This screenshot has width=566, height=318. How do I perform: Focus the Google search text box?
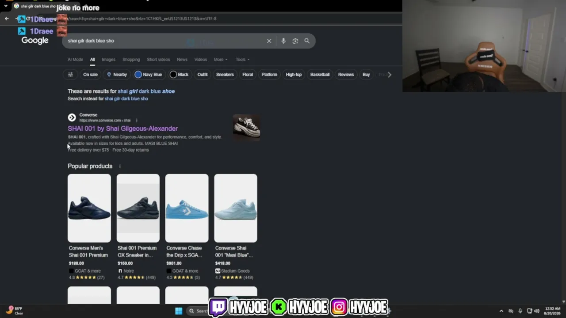164,41
